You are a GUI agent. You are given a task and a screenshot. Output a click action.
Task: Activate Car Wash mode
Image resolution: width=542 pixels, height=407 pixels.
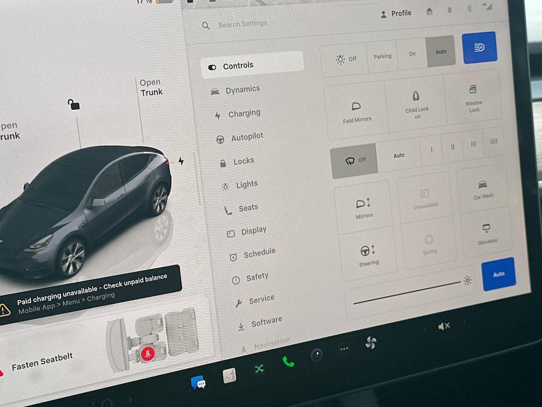click(x=483, y=189)
